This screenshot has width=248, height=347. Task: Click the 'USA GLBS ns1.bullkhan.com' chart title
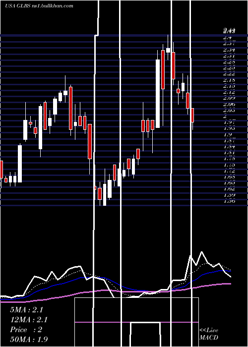pos(39,6)
